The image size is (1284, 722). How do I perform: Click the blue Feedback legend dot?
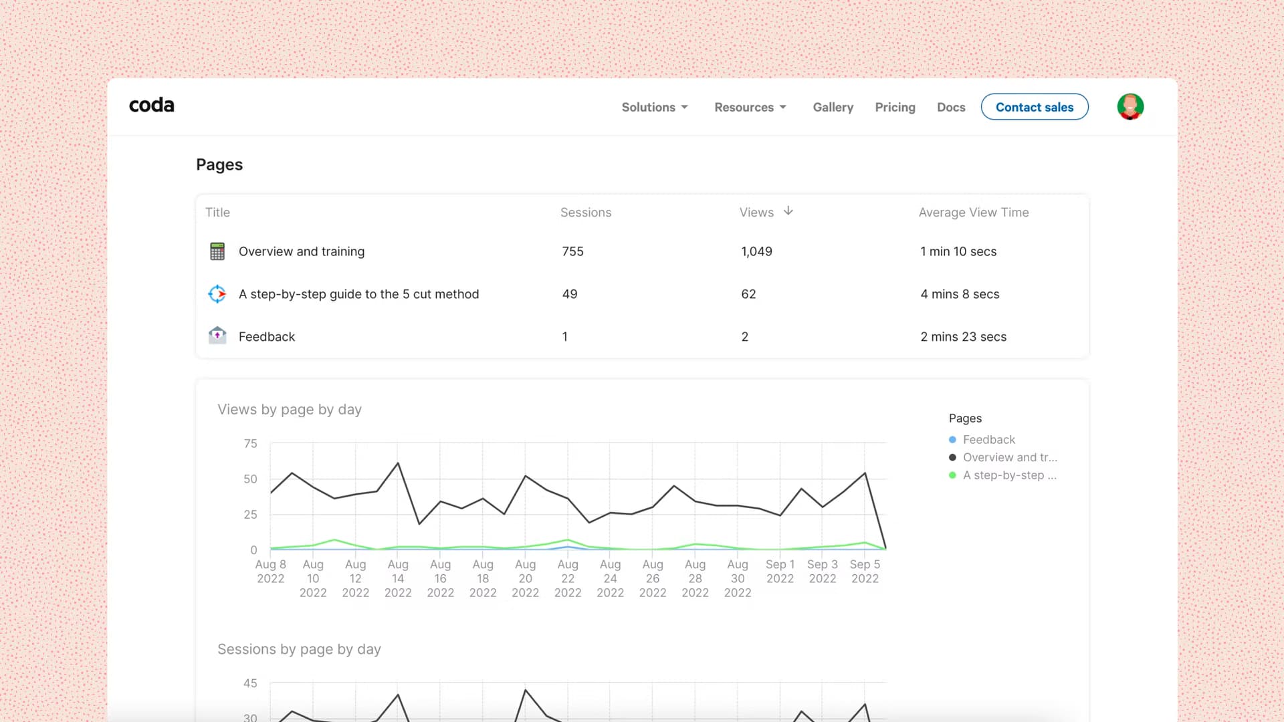tap(952, 440)
